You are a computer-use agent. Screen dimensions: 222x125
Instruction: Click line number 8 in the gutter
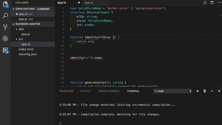point(63,37)
